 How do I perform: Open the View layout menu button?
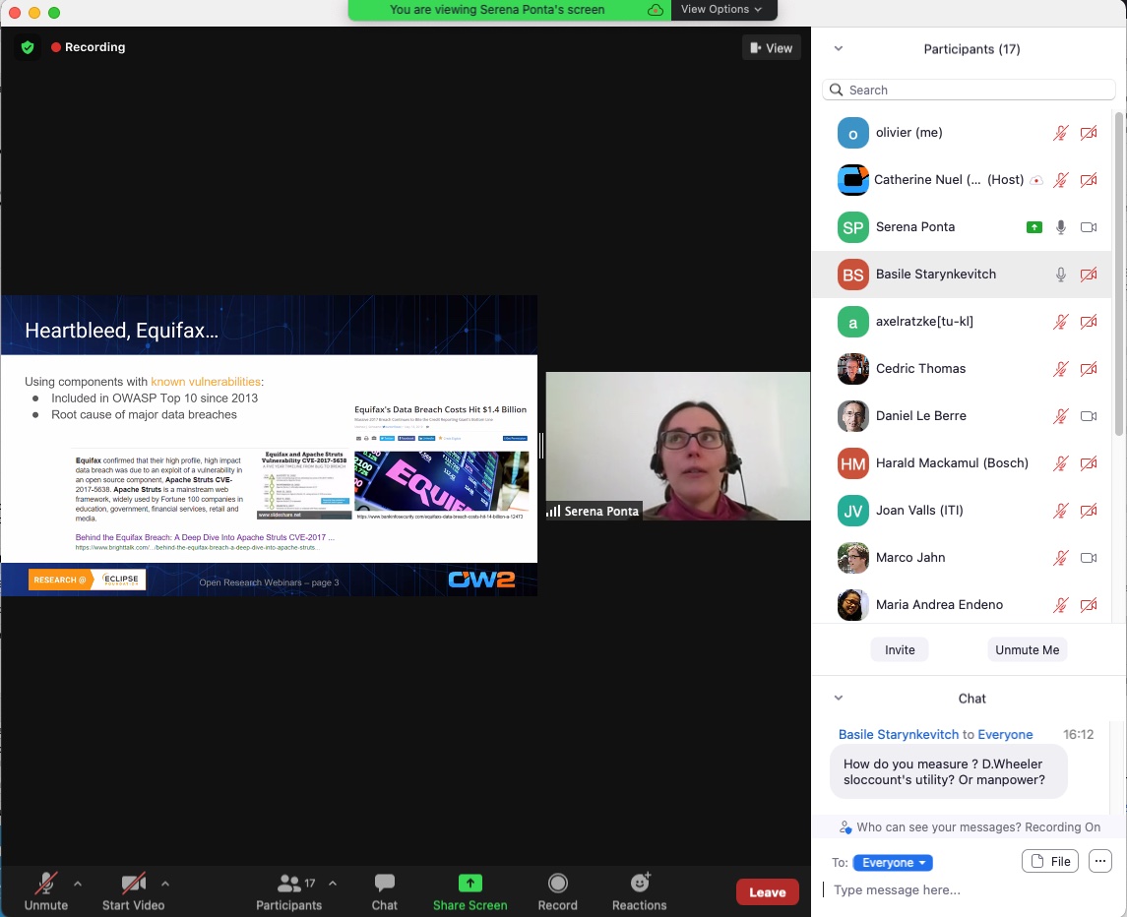[x=772, y=48]
